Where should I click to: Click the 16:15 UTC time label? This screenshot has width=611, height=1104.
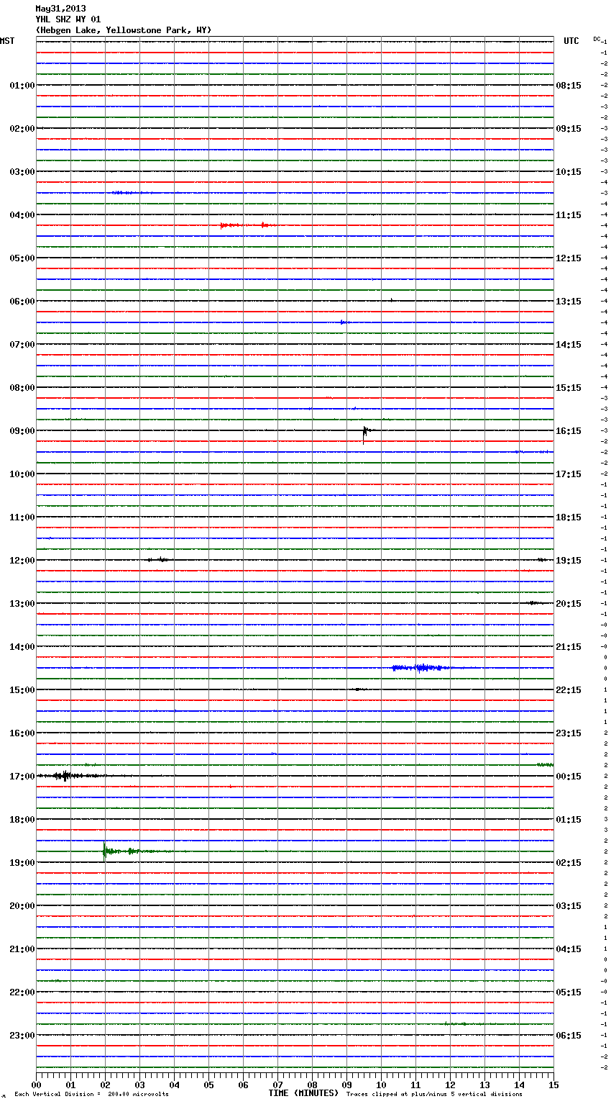pyautogui.click(x=569, y=431)
